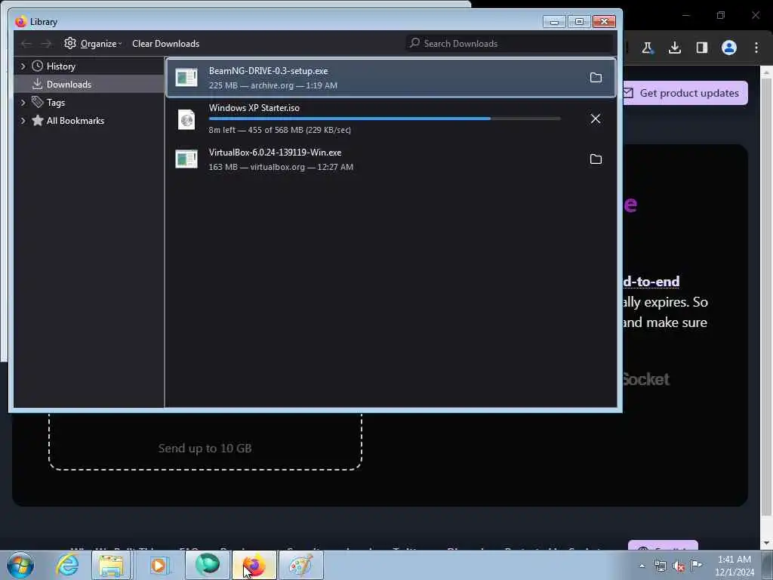The image size is (773, 580).
Task: Show hidden system tray icons
Action: click(642, 566)
